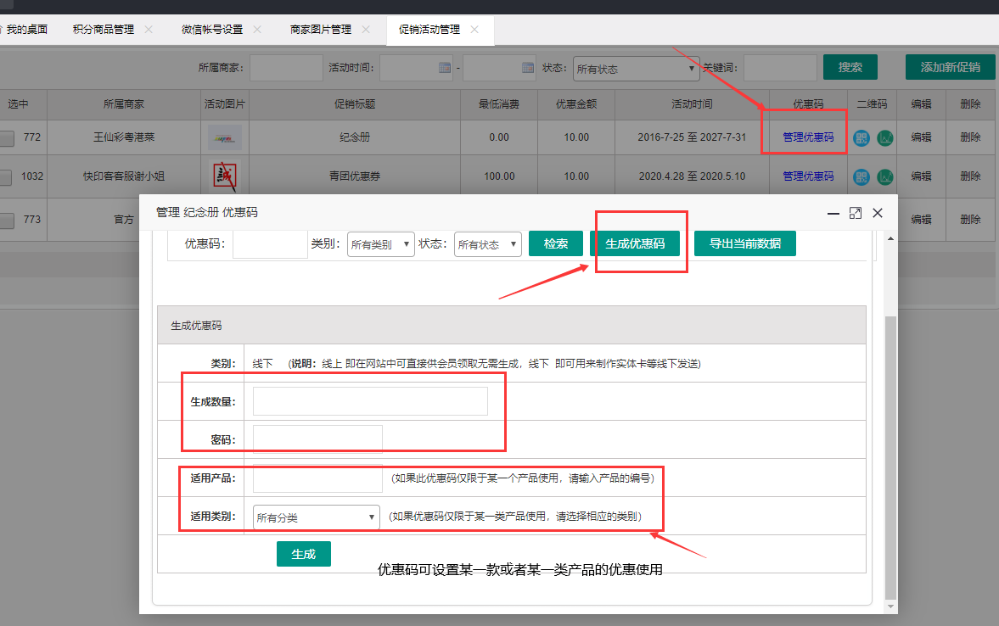Click 管理优惠码 link for row 1032
999x626 pixels.
(808, 176)
